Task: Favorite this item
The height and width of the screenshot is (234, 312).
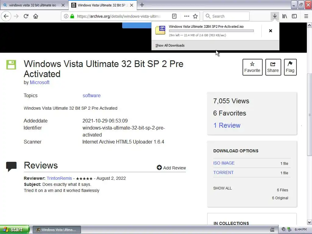Action: [252, 67]
